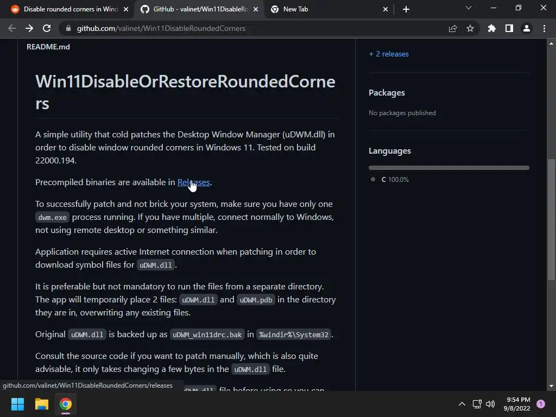Screen dimensions: 556x417
Task: Click scrollbar up arrow
Action: tap(551, 43)
